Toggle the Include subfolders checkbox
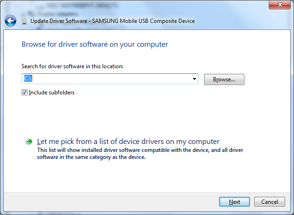 (x=25, y=93)
